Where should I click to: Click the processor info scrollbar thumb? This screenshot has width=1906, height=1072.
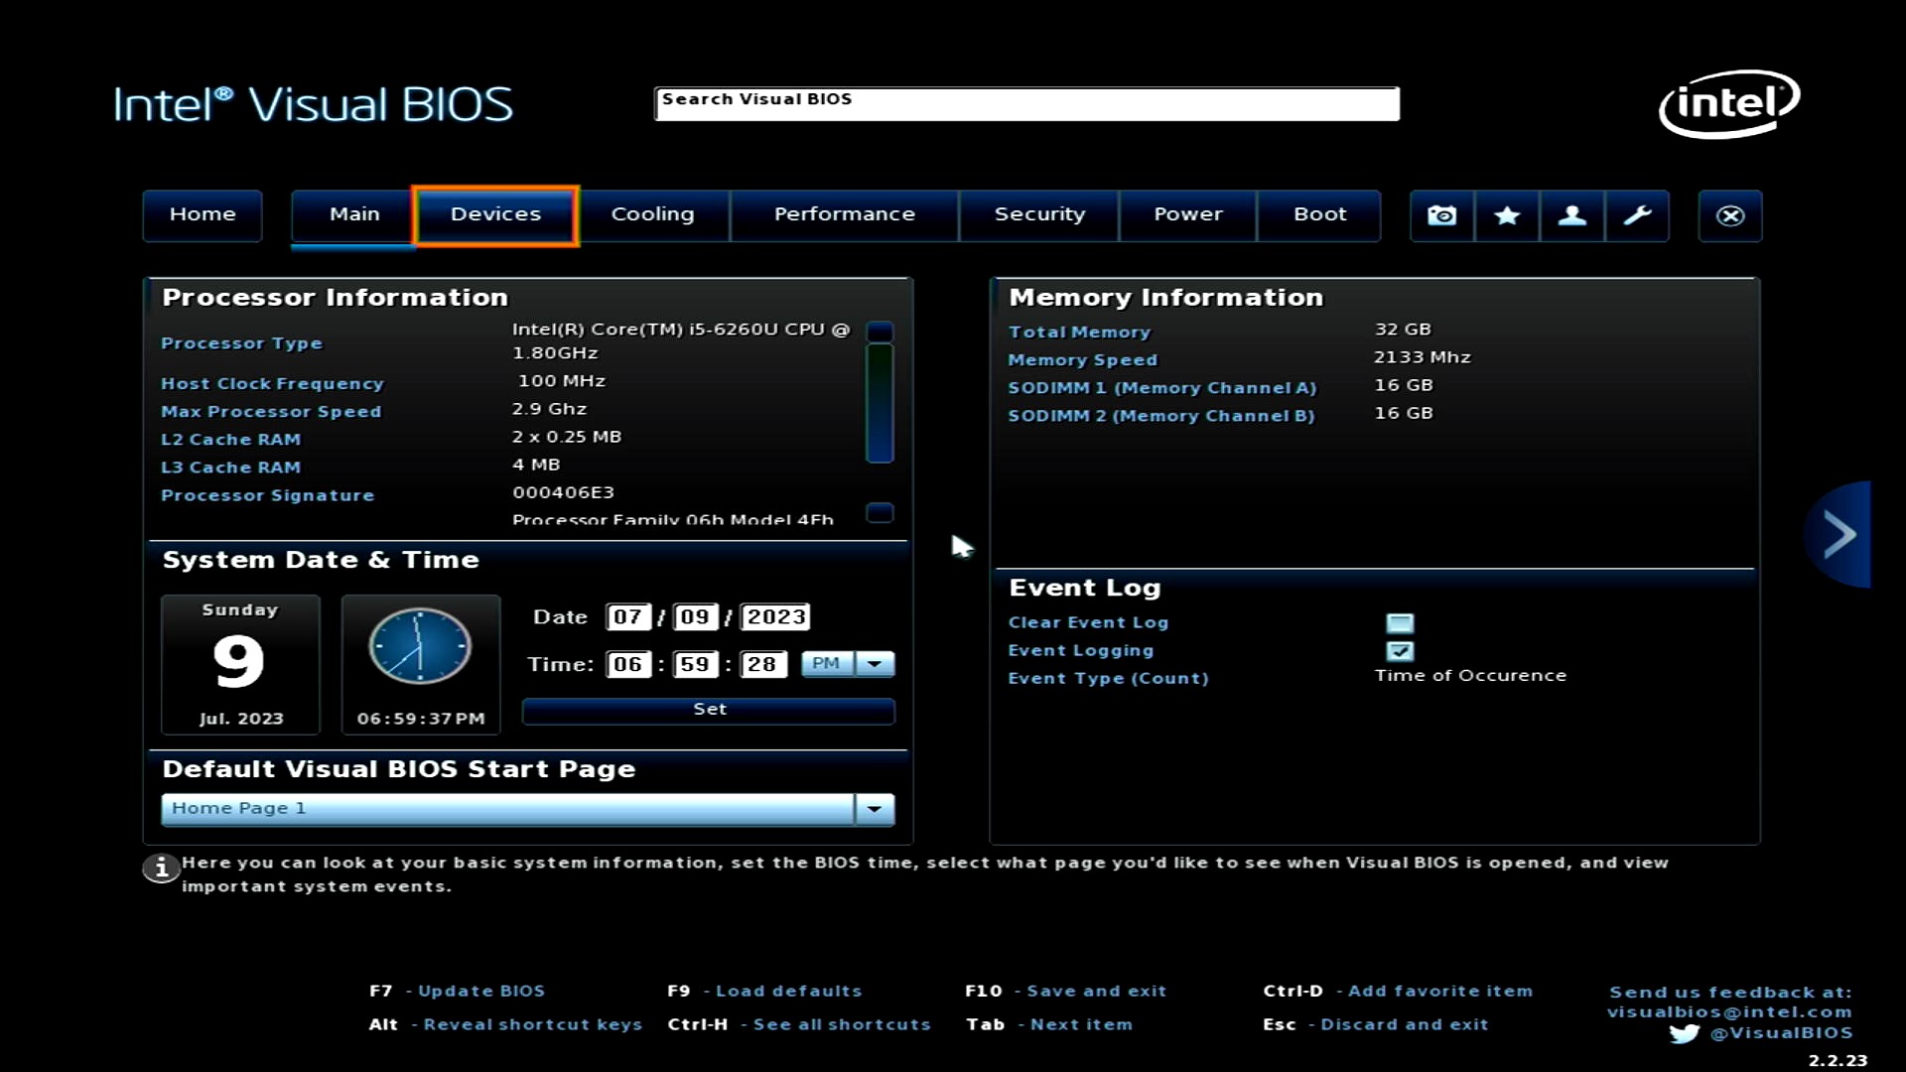[x=880, y=402]
